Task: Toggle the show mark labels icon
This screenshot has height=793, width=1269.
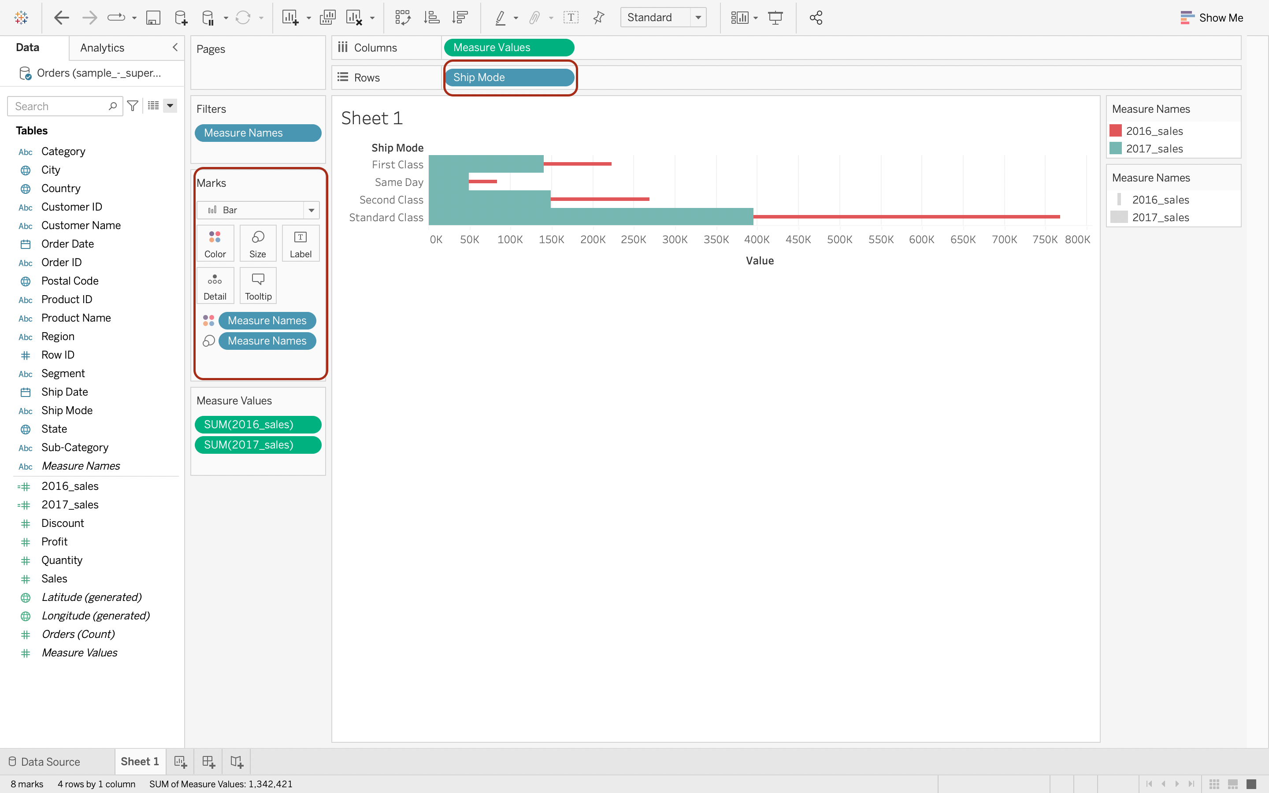Action: click(571, 18)
